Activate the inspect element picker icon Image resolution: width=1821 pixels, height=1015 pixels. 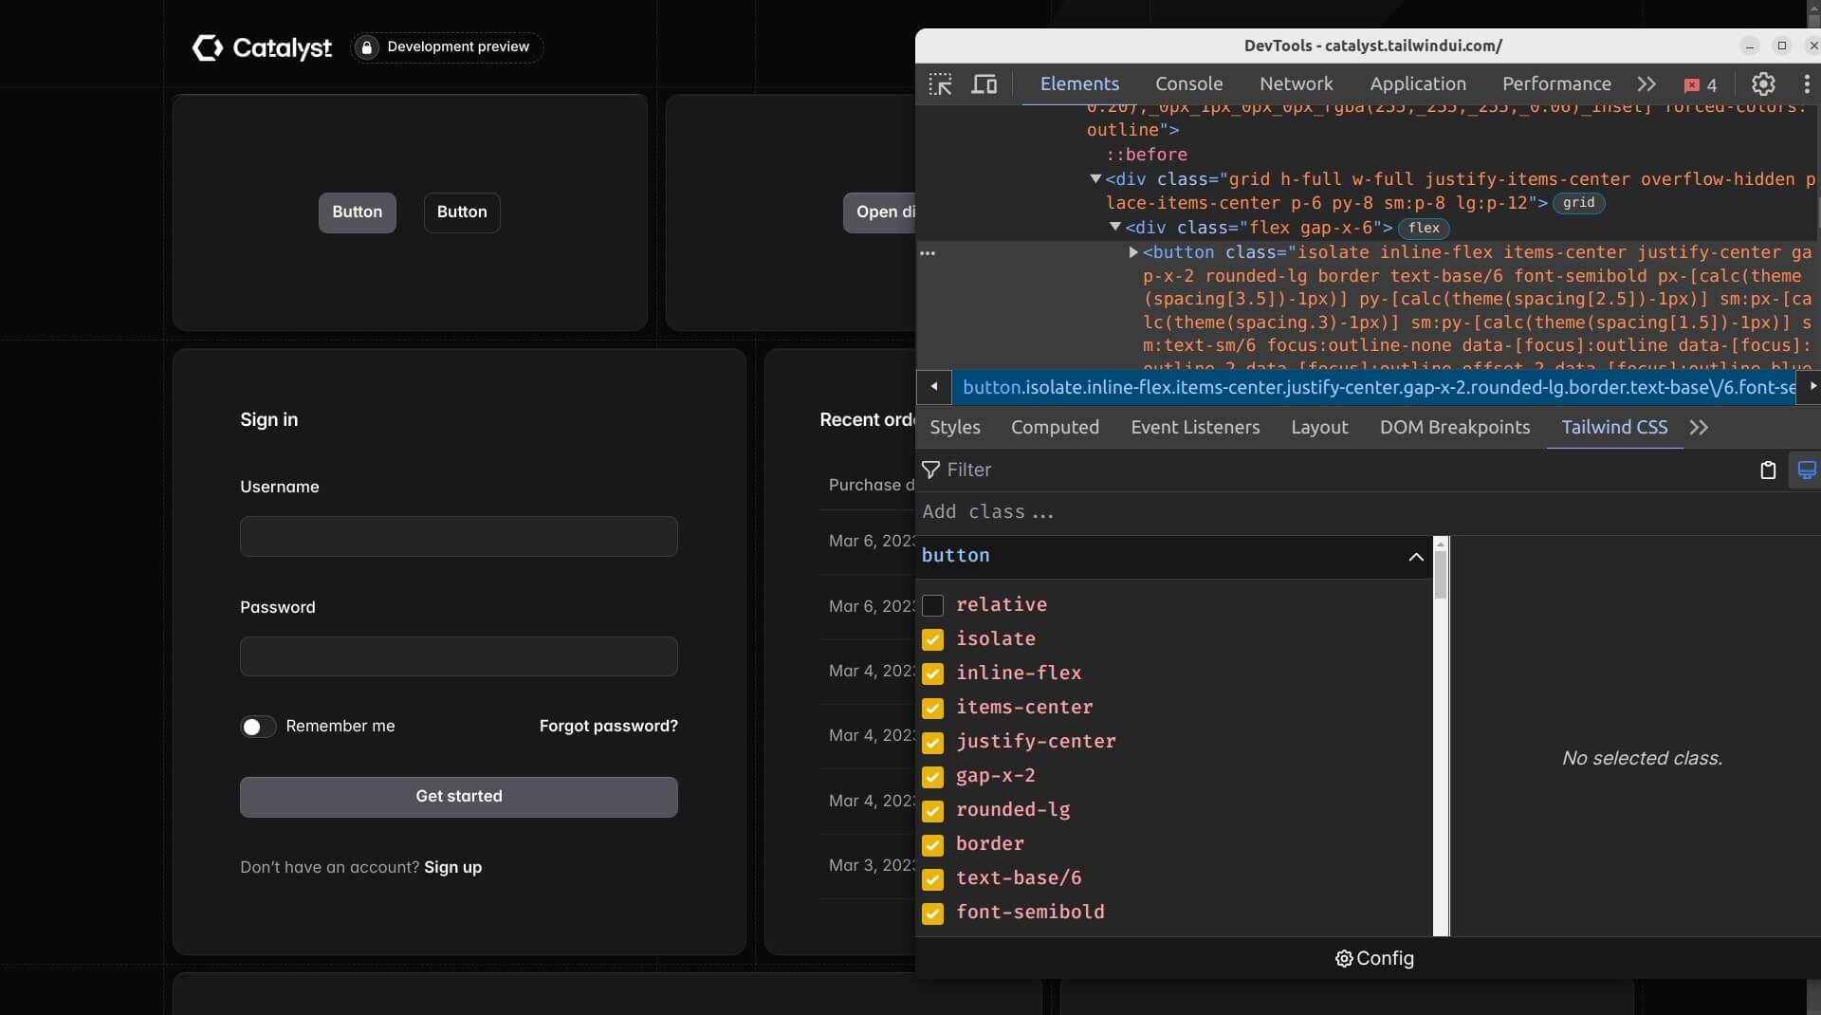point(940,84)
